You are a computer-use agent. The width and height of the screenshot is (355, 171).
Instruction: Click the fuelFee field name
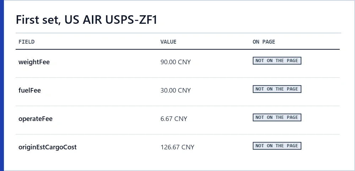[x=30, y=90]
